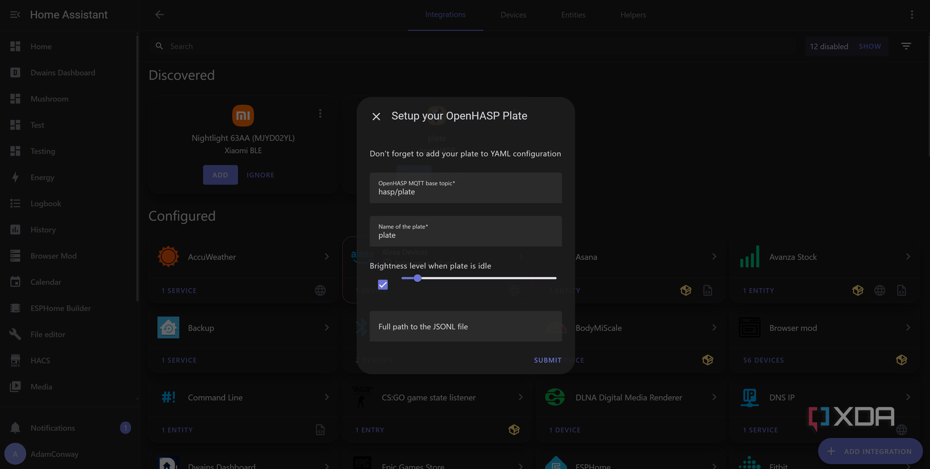Open DLNA renderer's 1 device link
The height and width of the screenshot is (469, 930).
coord(565,430)
